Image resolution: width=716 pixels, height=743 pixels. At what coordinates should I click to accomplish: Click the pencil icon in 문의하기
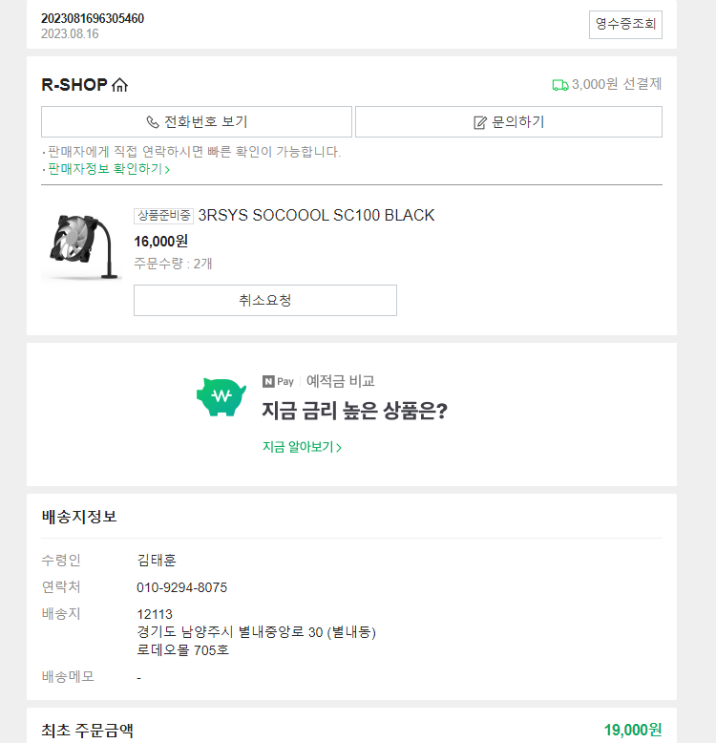[x=480, y=122]
